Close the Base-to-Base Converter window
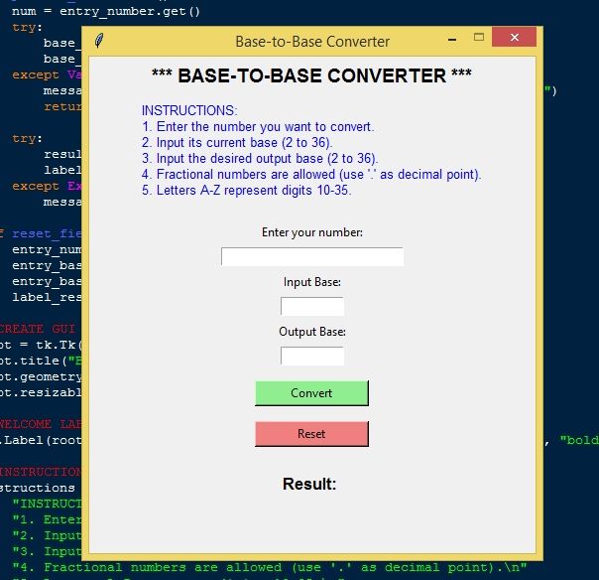The height and width of the screenshot is (580, 599). tap(514, 39)
